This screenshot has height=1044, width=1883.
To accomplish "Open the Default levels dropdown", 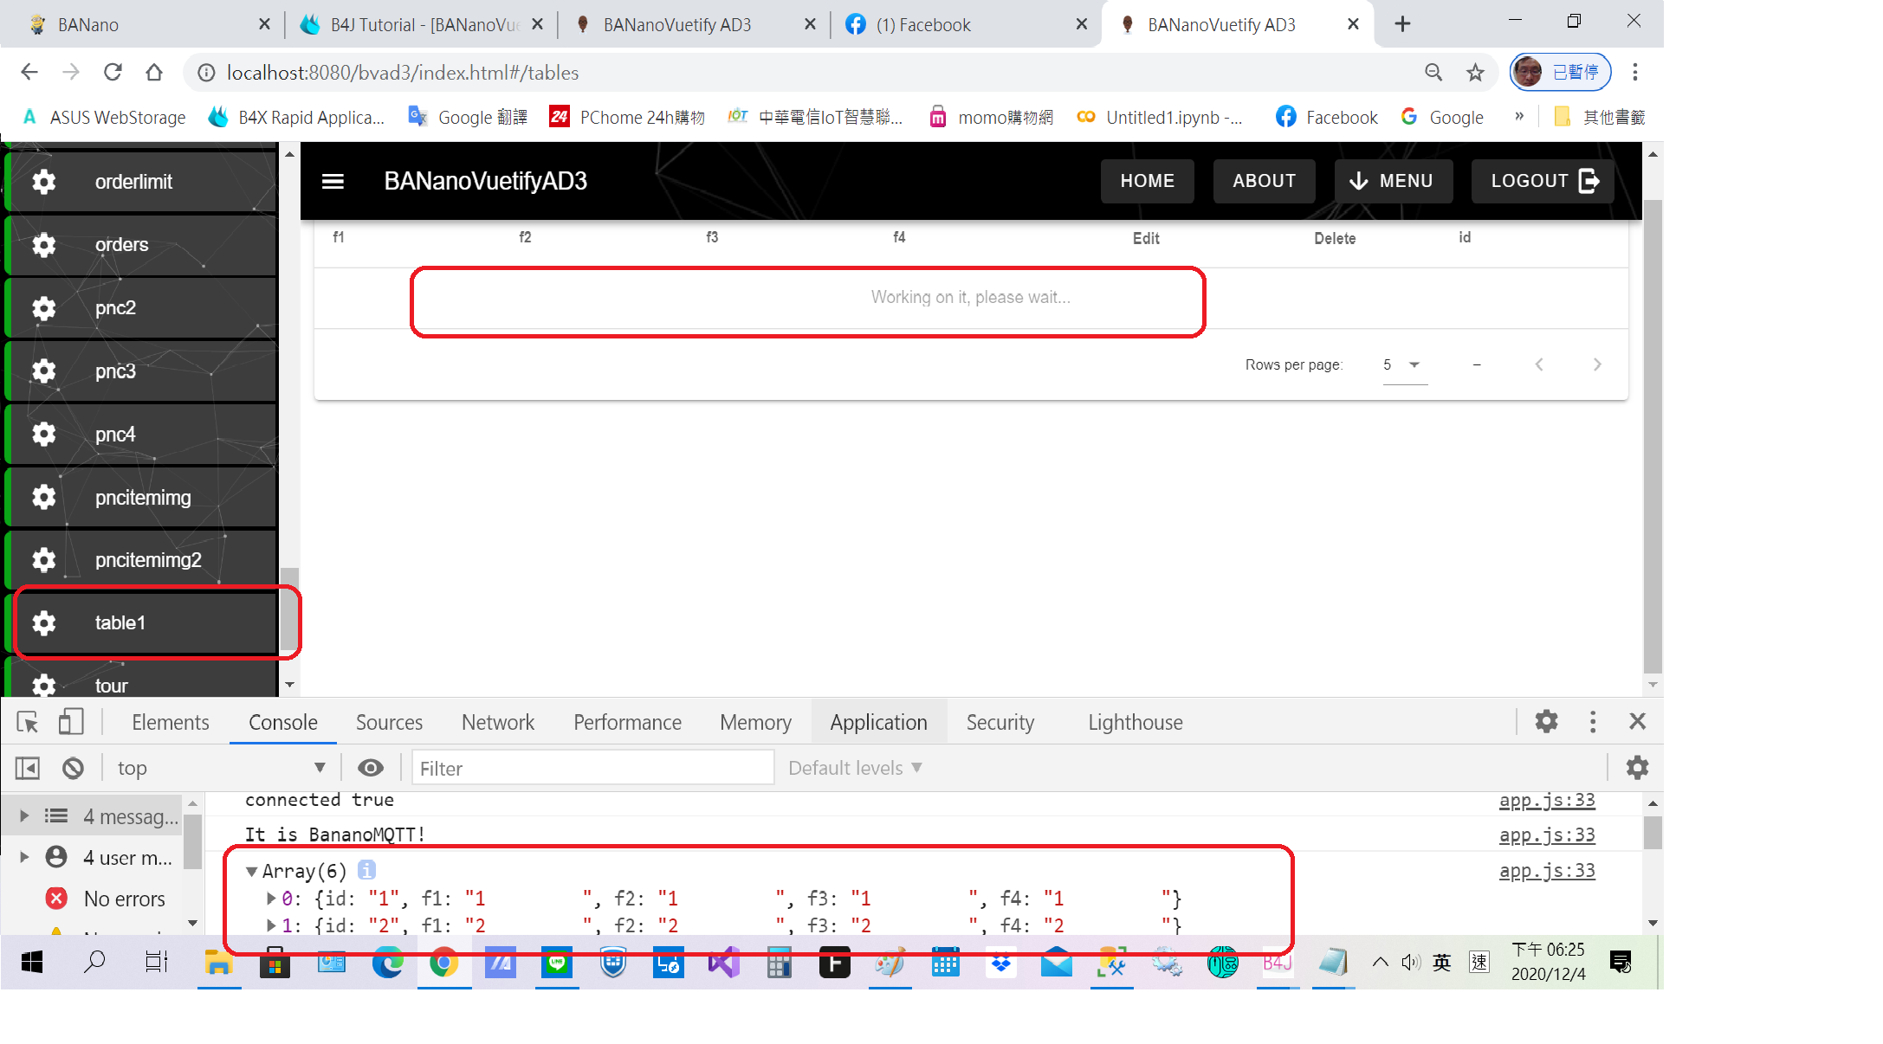I will pos(854,768).
